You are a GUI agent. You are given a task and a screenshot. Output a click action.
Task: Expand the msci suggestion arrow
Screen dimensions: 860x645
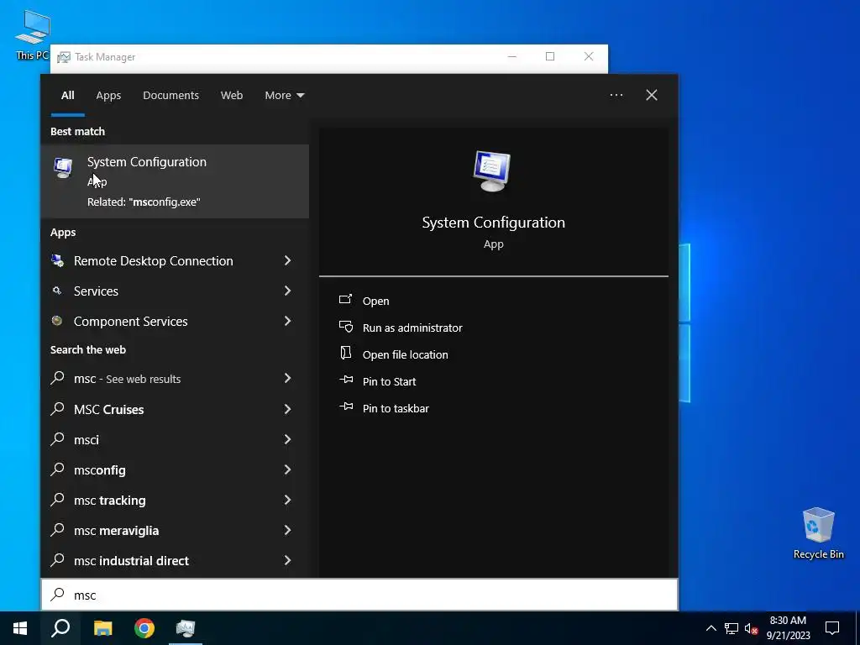point(287,438)
